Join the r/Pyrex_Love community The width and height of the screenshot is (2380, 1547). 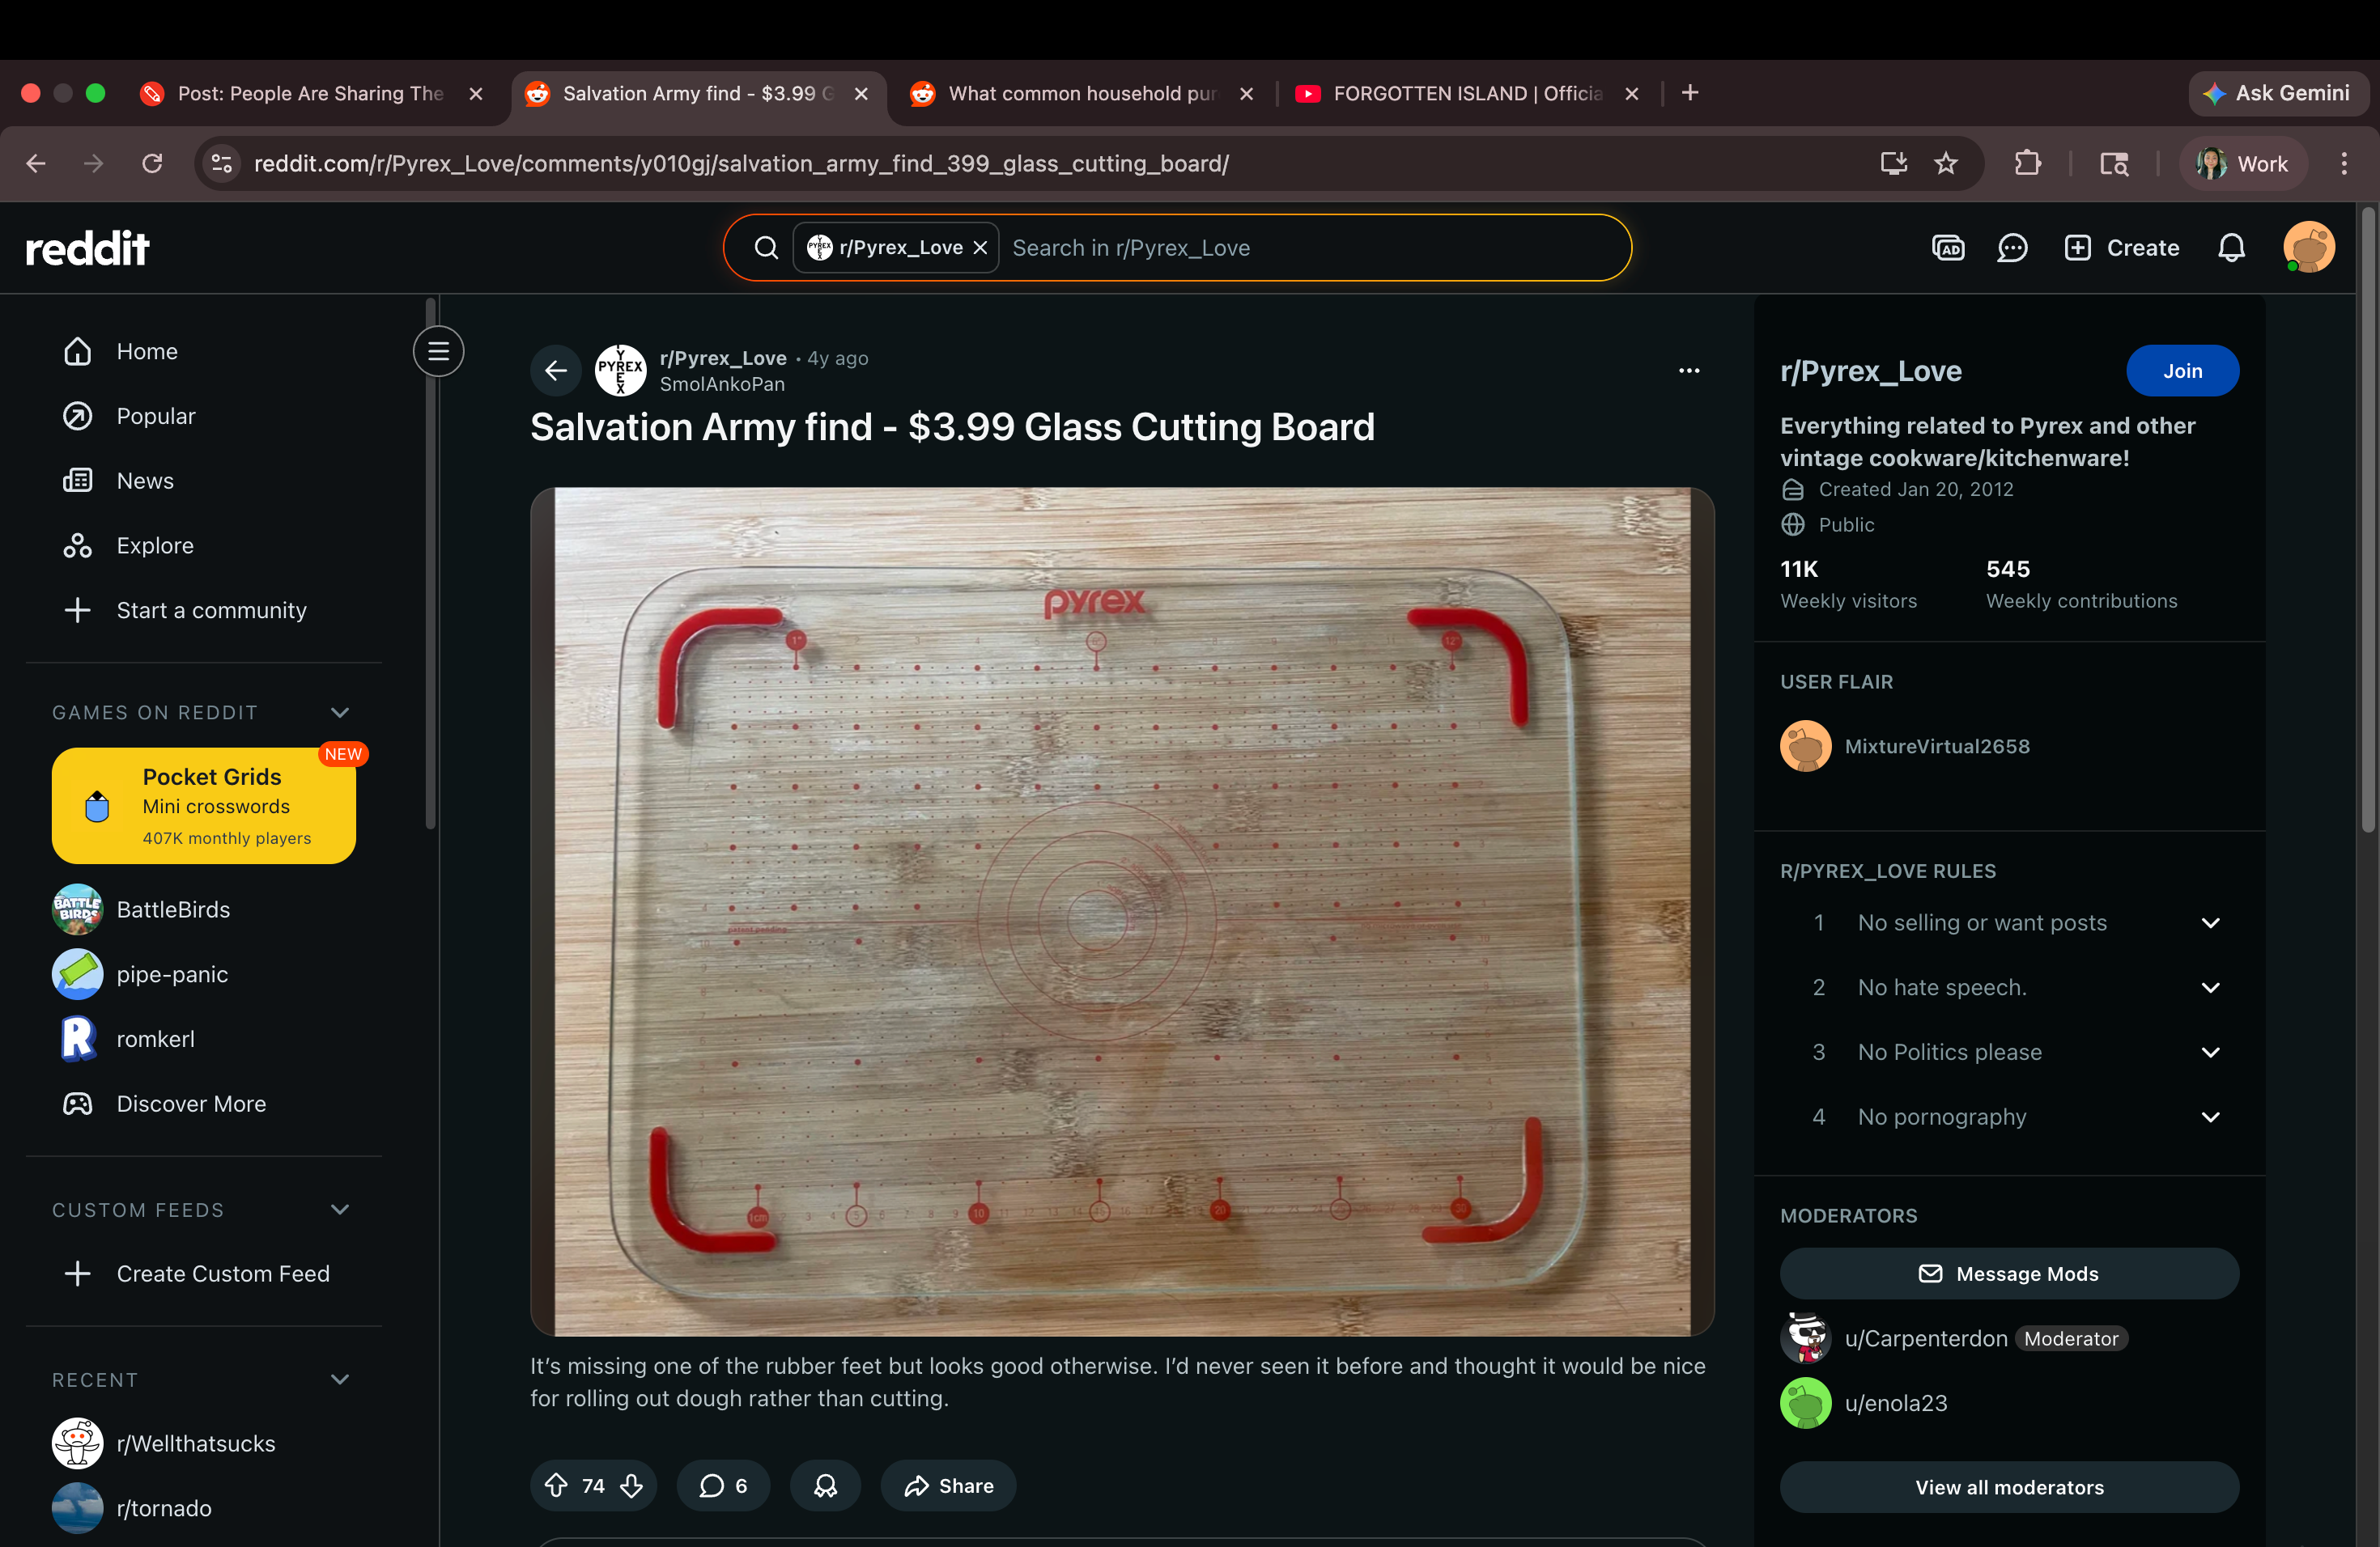(x=2182, y=371)
